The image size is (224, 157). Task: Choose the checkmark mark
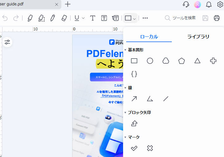click(134, 148)
